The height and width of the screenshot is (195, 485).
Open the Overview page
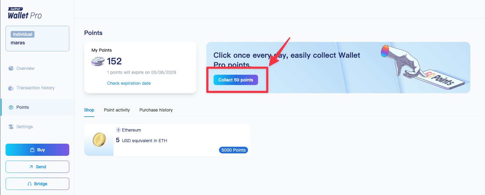(x=25, y=68)
